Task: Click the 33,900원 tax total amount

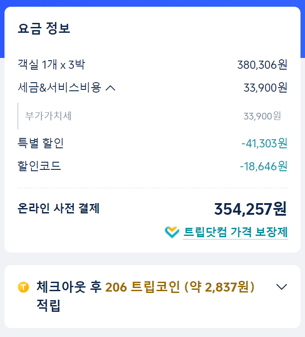Action: [265, 88]
